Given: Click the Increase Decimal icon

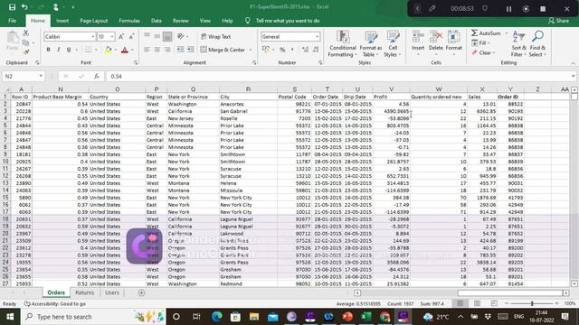Looking at the screenshot, I should (305, 50).
